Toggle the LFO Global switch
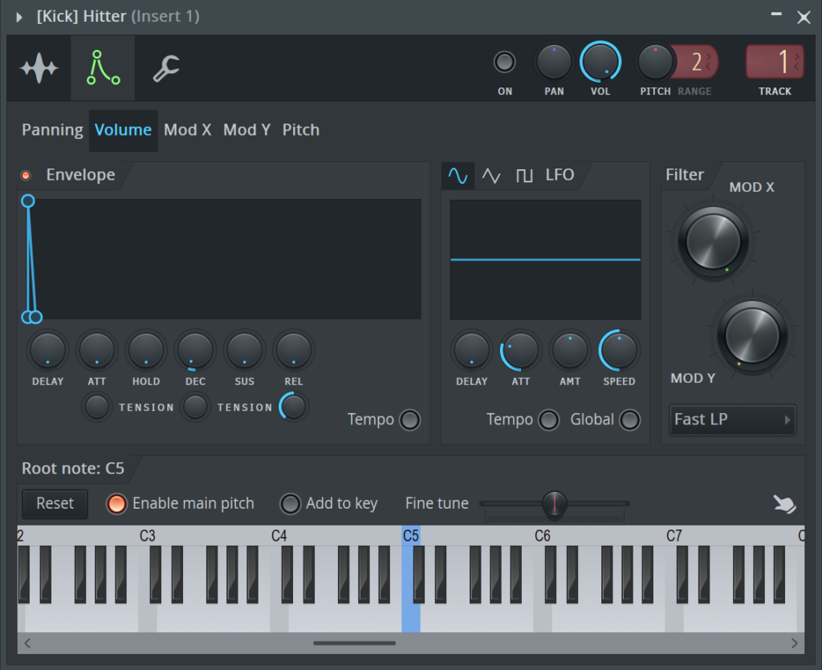822x670 pixels. tap(629, 420)
